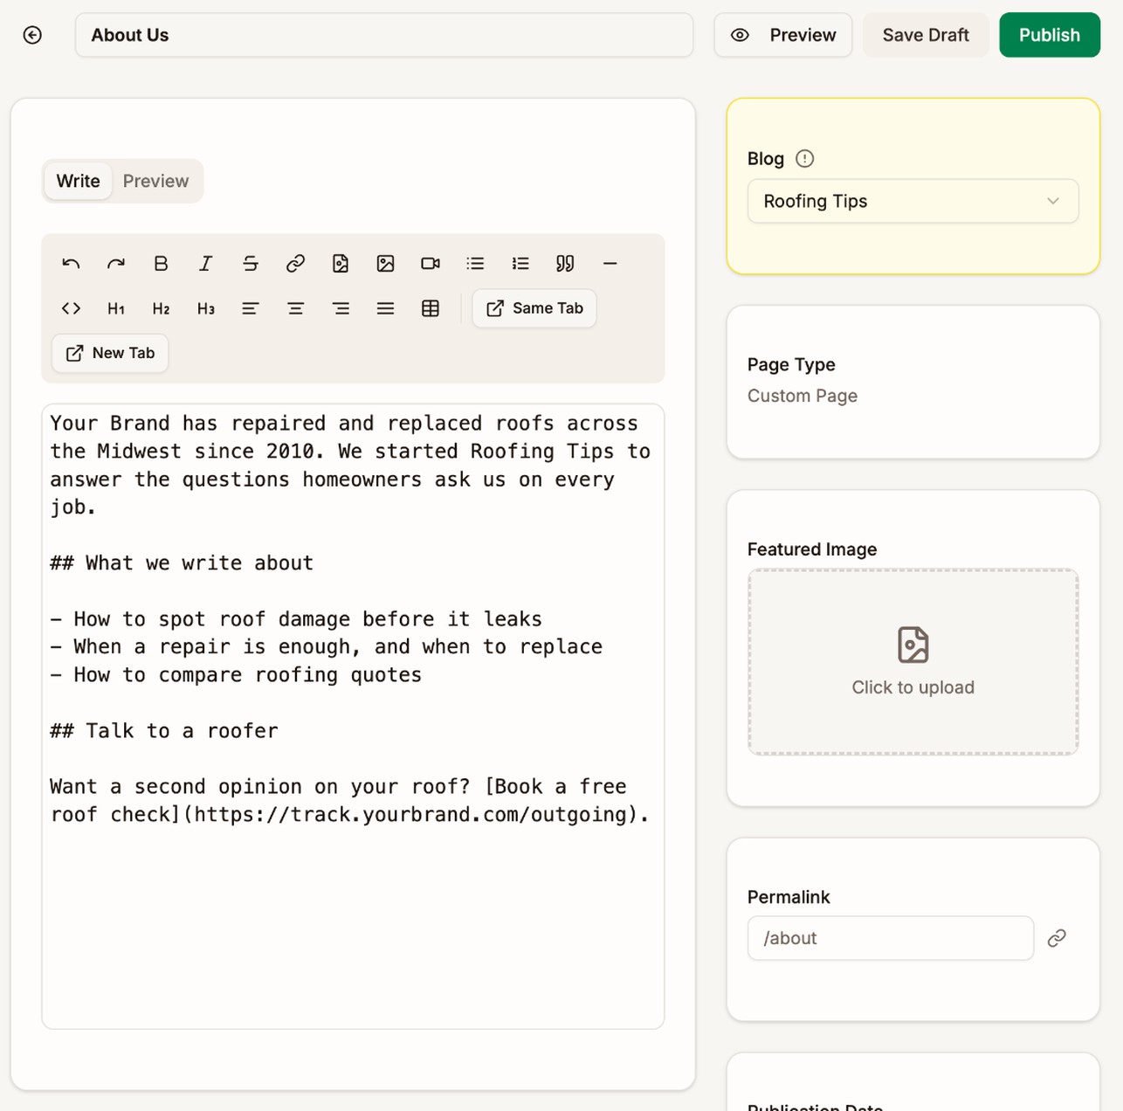The height and width of the screenshot is (1111, 1123).
Task: Insert a video embed
Action: 431,264
